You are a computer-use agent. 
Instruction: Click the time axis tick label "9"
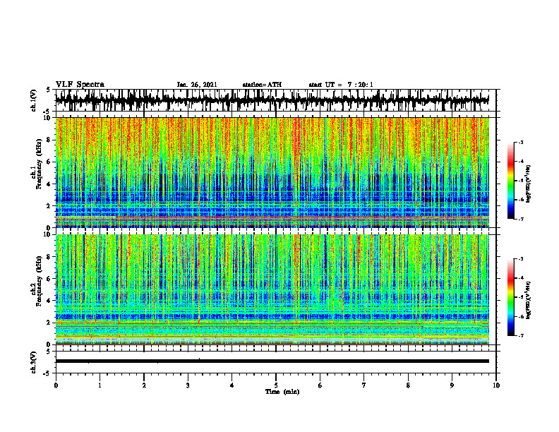coord(452,385)
